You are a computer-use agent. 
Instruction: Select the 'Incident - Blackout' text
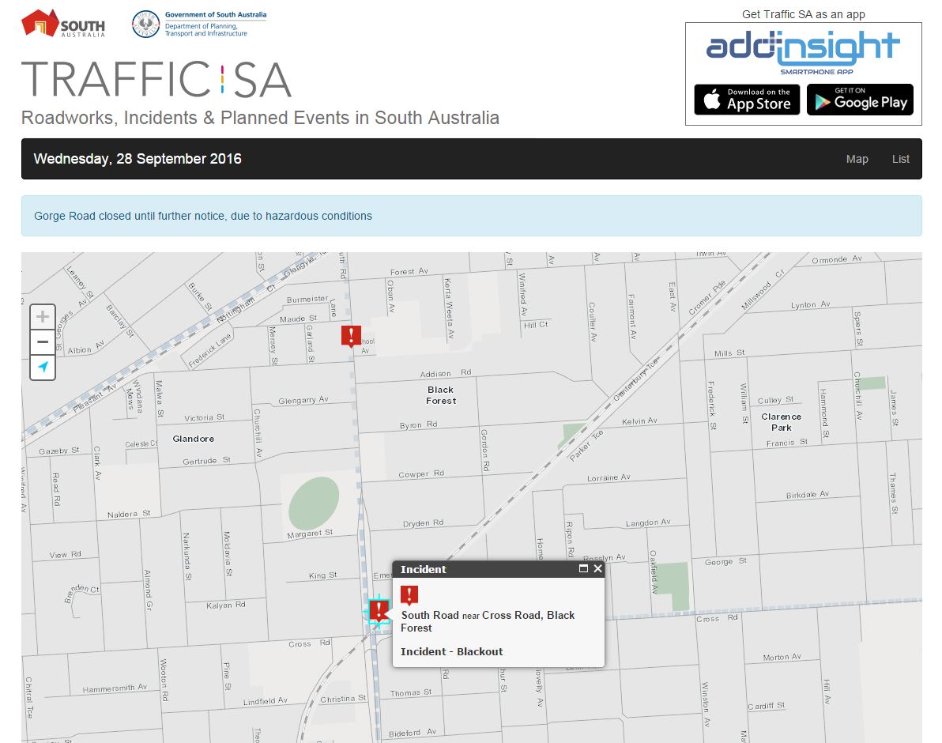point(452,651)
